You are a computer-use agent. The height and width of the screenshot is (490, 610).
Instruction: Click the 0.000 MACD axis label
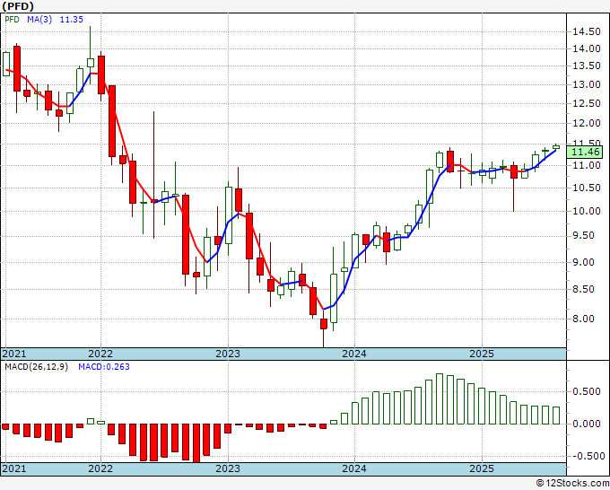point(587,424)
